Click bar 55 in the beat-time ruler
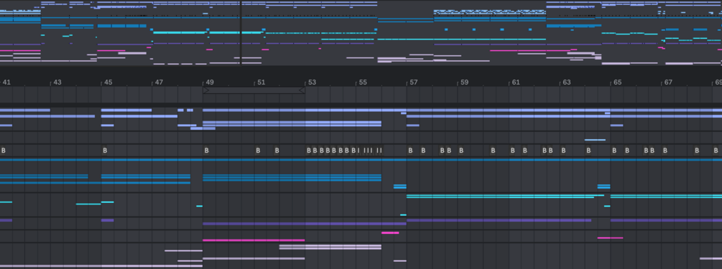The height and width of the screenshot is (269, 722). (x=363, y=82)
